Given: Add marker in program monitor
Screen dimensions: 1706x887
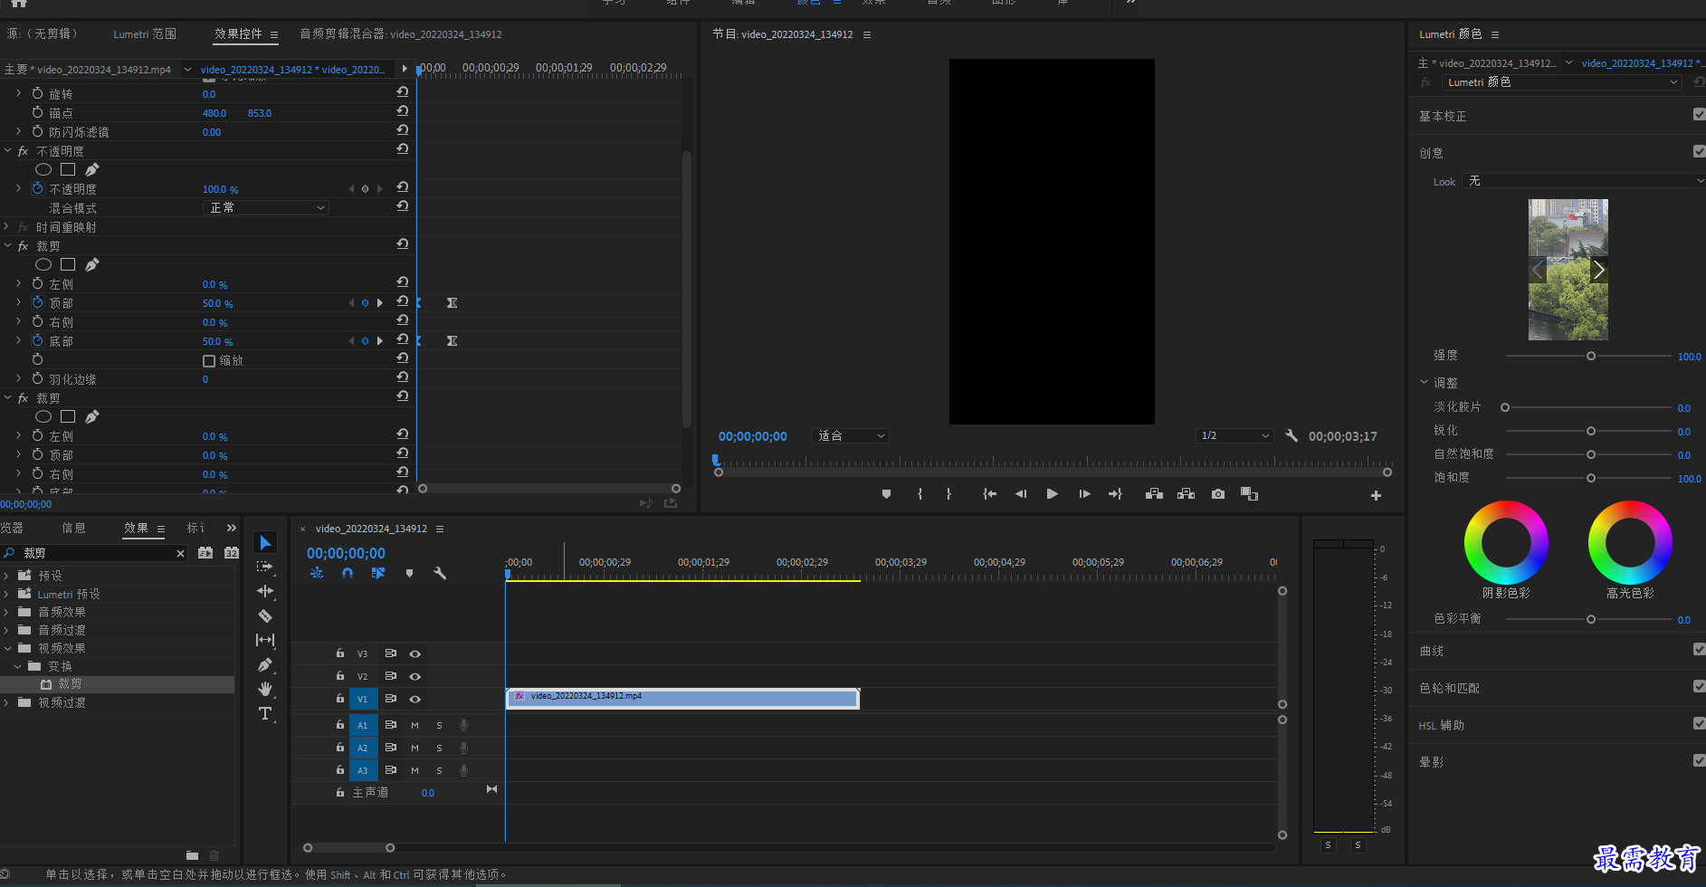Looking at the screenshot, I should click(886, 494).
